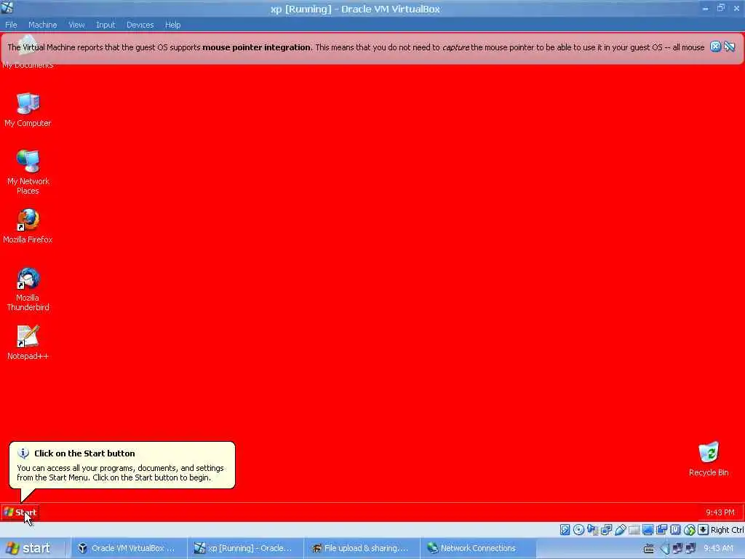Click the don't-show-again notification icon
Screen dimensions: 745x559
point(730,47)
